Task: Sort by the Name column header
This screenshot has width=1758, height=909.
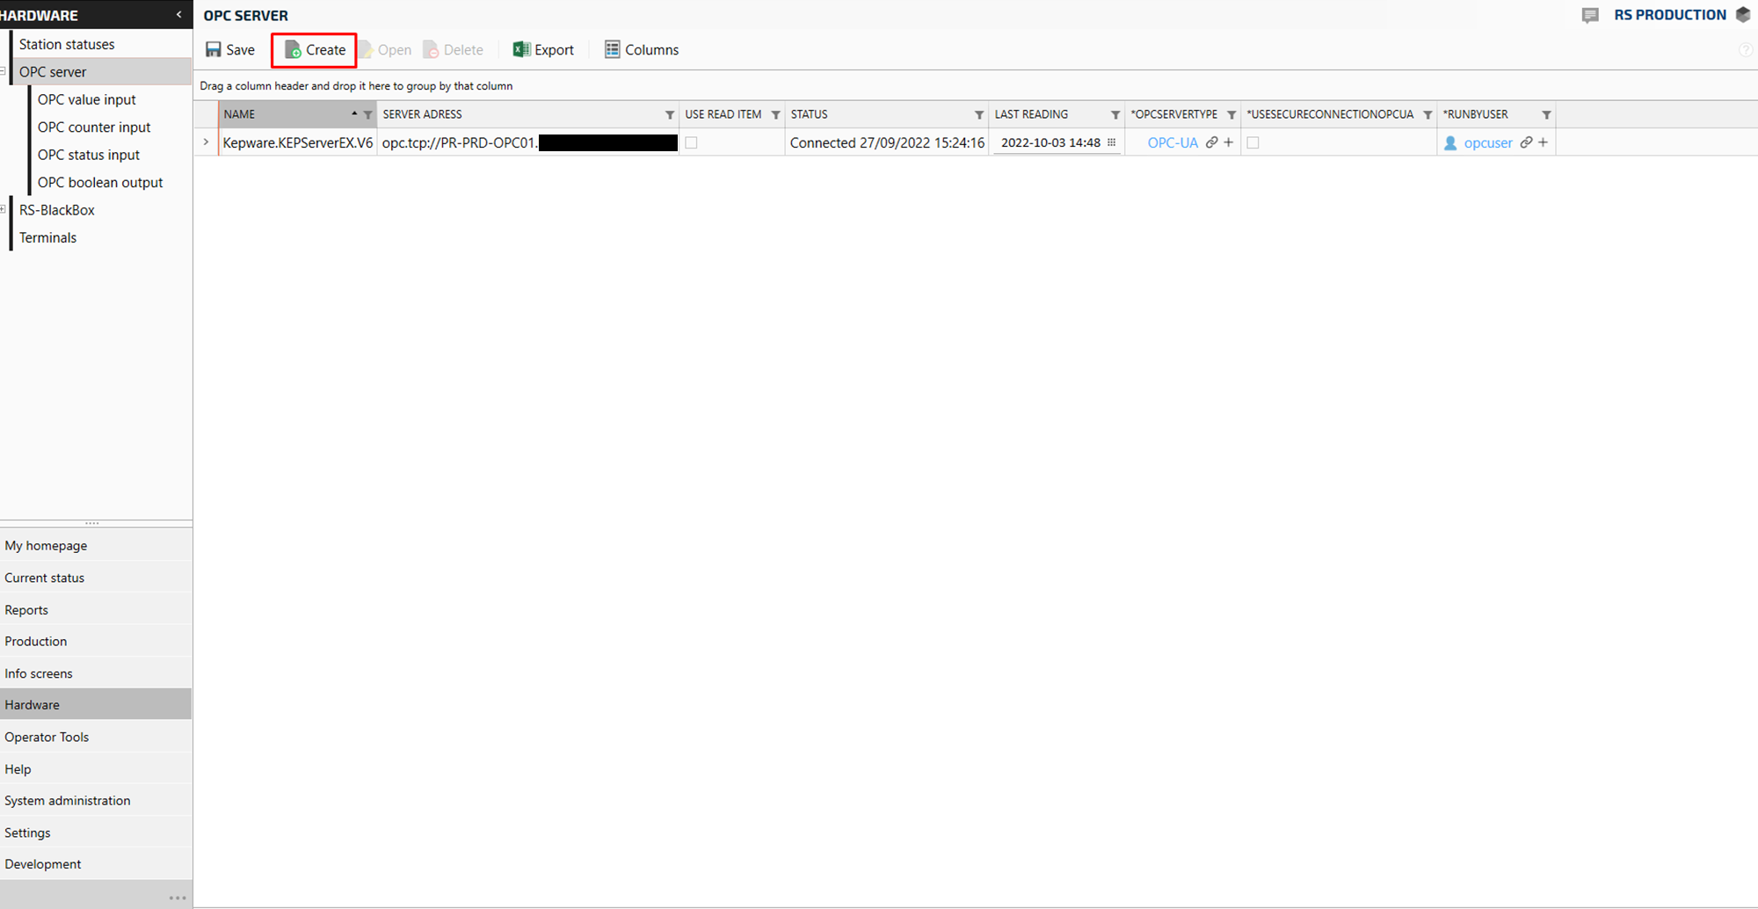Action: 281,114
